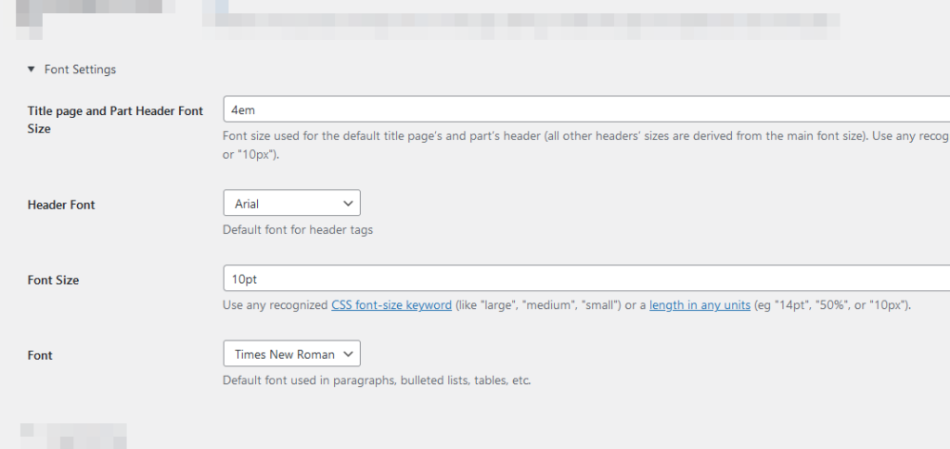The height and width of the screenshot is (449, 950).
Task: Click the blurred heading below the Font setting
Action: [x=72, y=436]
